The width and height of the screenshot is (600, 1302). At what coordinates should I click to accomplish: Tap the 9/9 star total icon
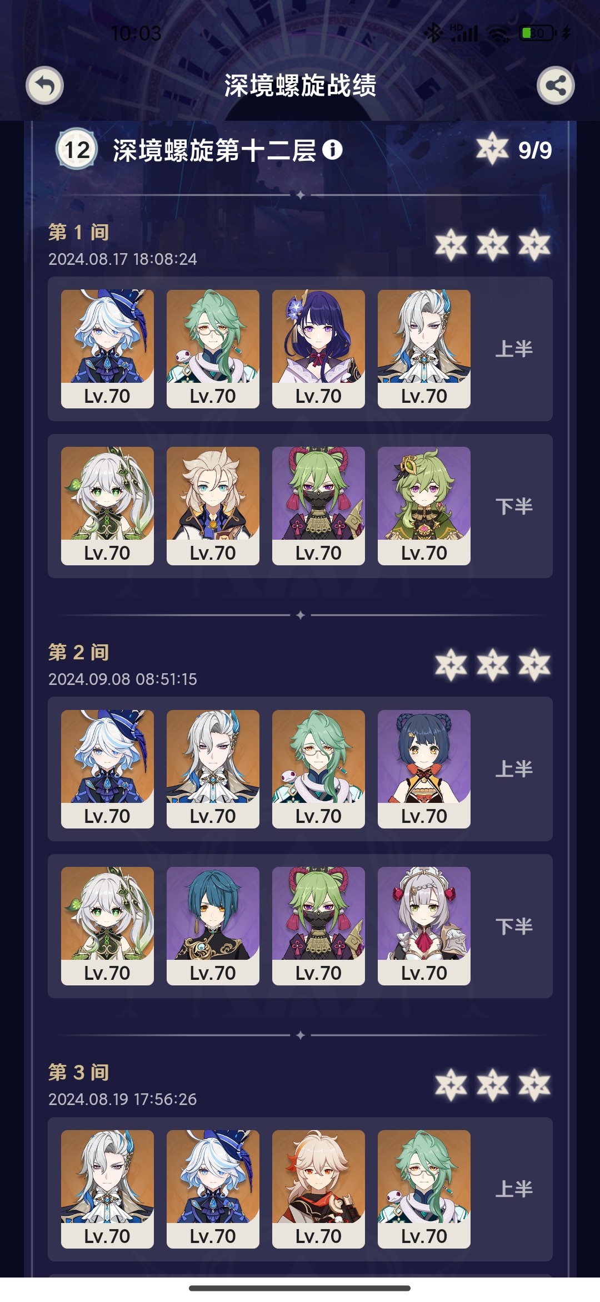click(x=492, y=149)
